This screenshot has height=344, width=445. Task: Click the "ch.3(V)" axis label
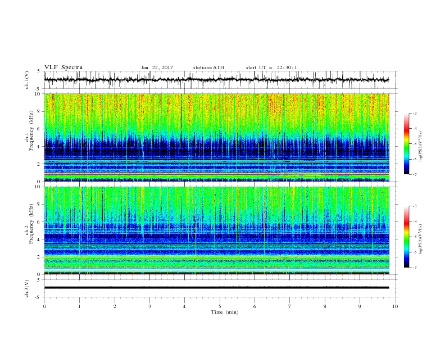(27, 288)
